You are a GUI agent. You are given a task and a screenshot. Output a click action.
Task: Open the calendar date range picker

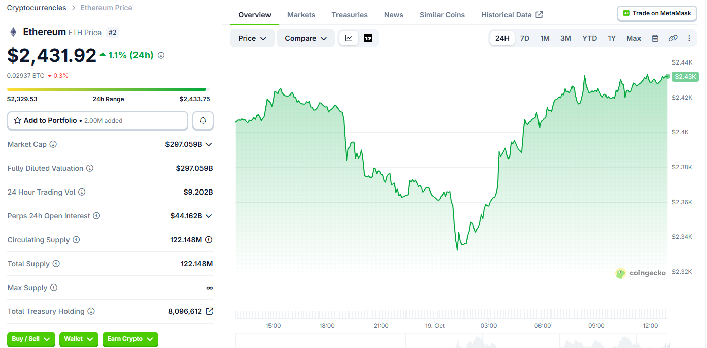(x=655, y=38)
